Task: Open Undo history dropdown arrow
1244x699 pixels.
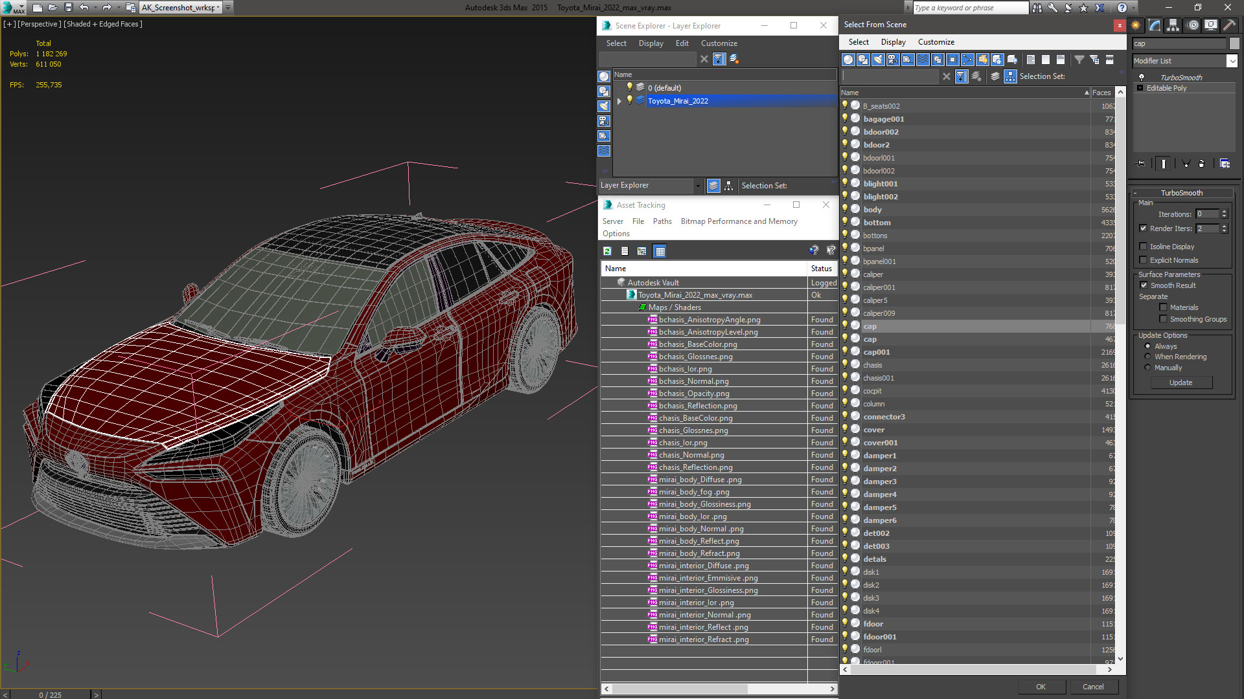Action: point(95,8)
